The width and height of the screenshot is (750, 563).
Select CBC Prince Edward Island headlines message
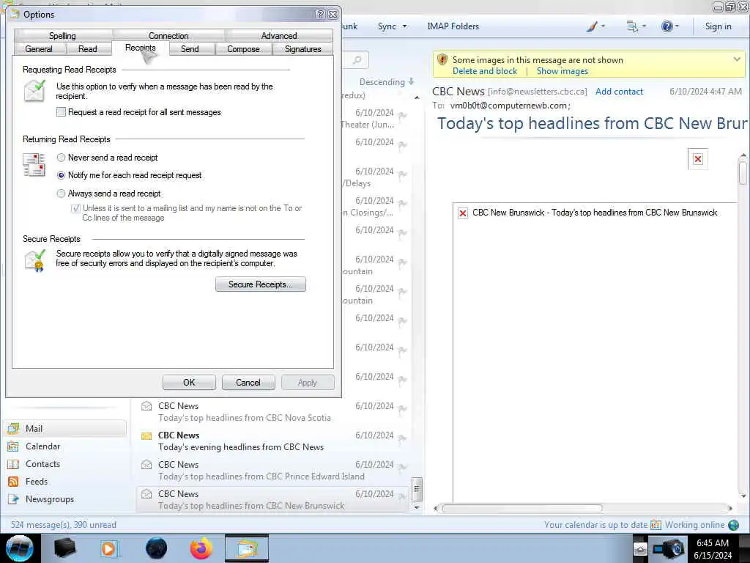tap(272, 470)
